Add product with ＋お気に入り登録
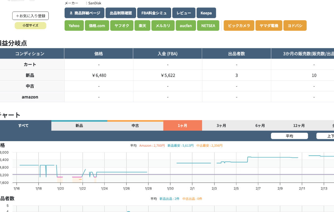 (x=30, y=16)
